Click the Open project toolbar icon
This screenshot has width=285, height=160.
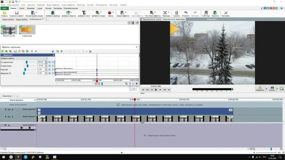point(4,13)
